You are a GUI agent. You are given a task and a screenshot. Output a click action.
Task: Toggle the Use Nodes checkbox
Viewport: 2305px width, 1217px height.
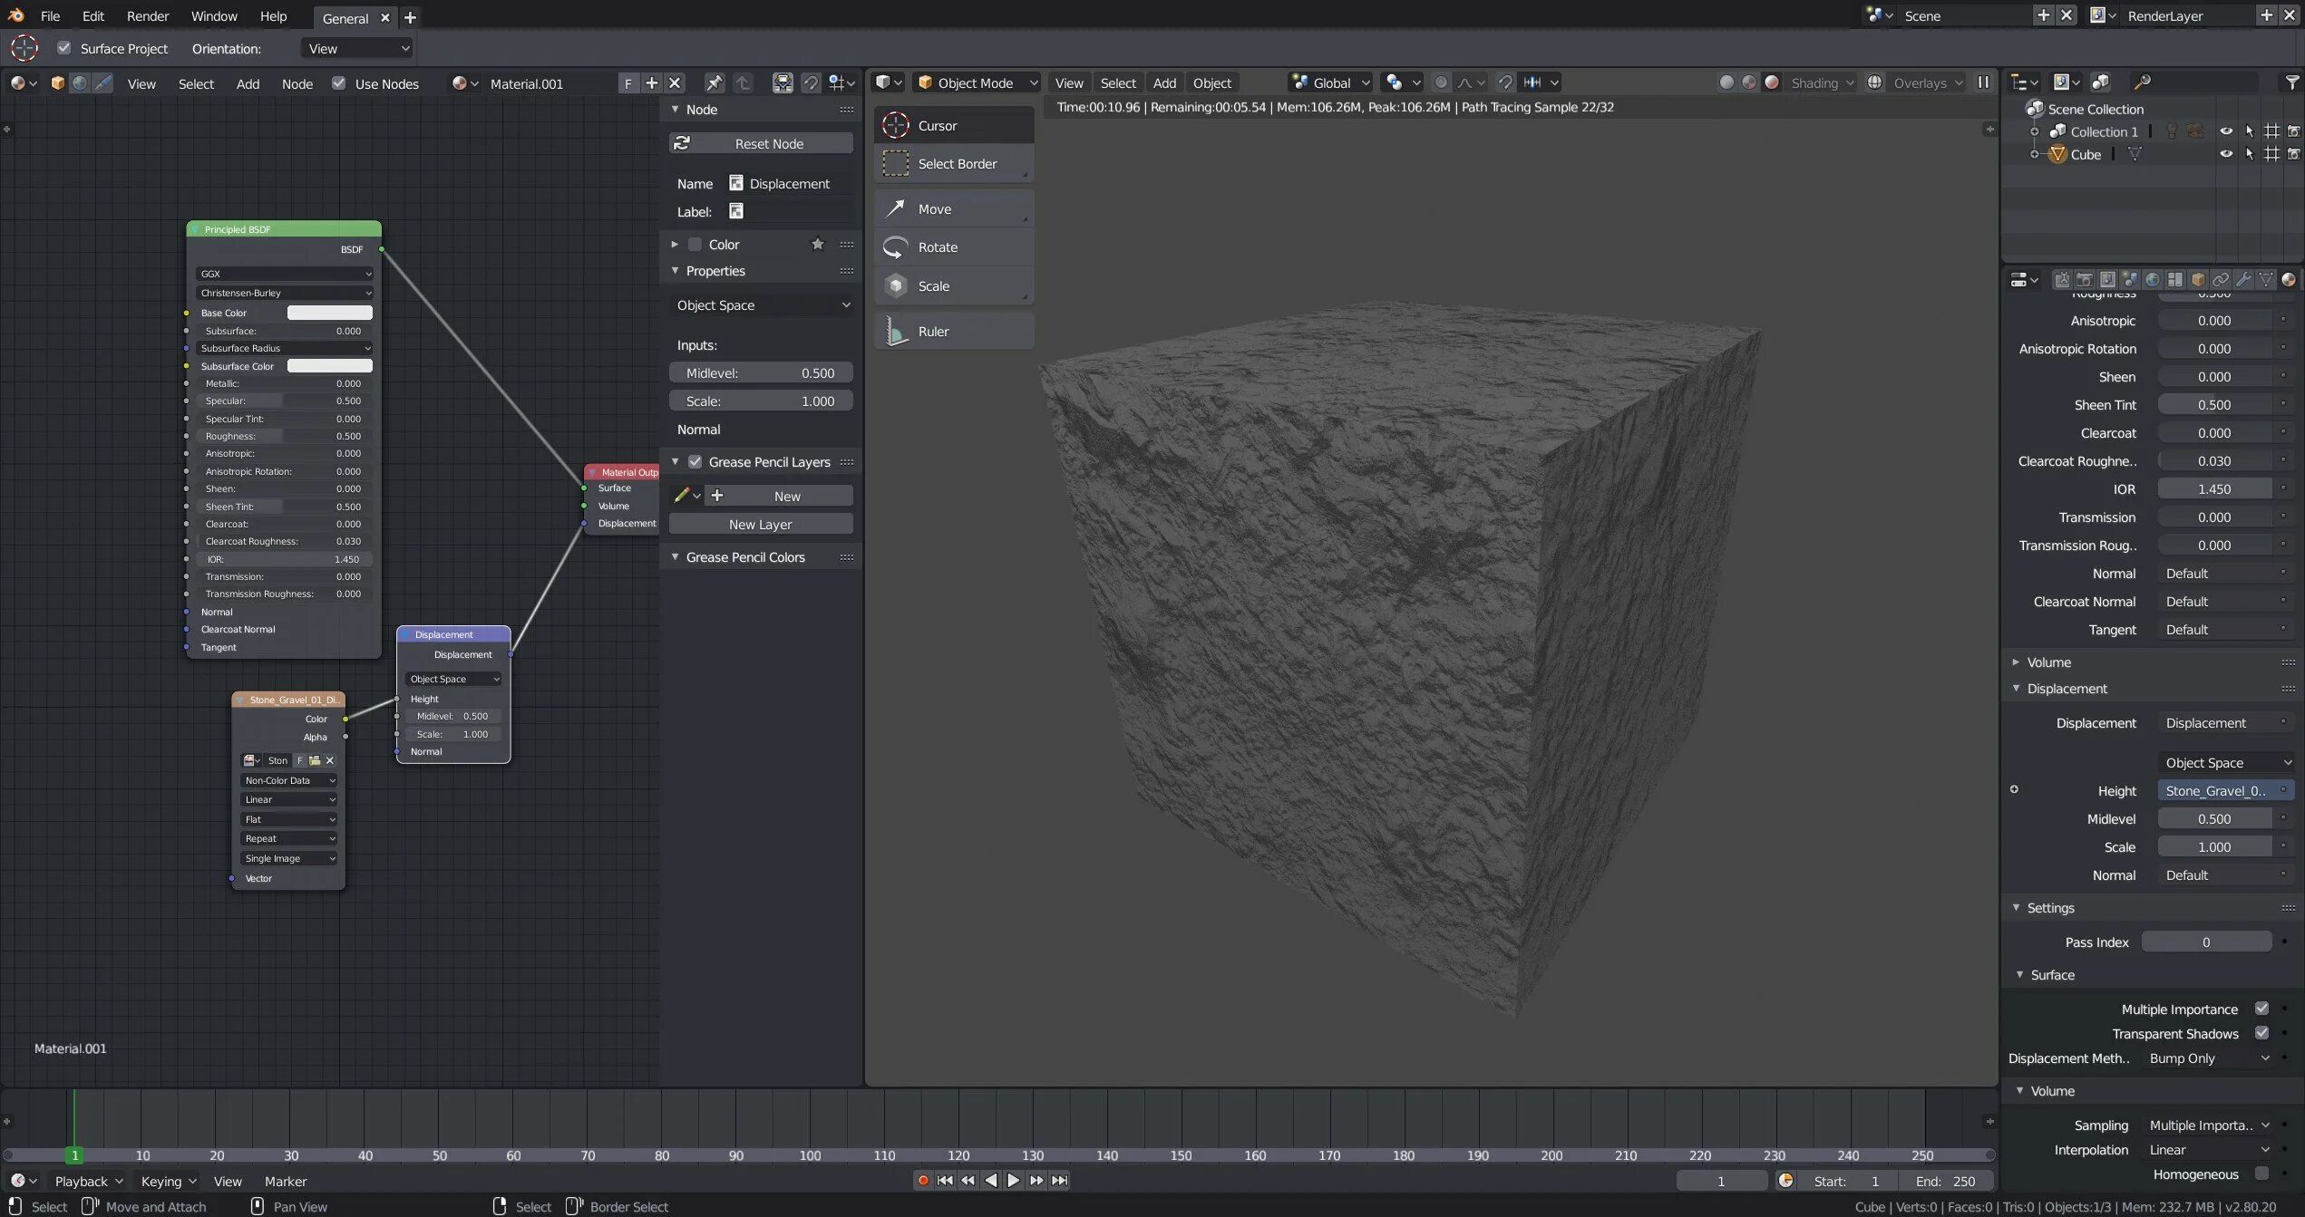[339, 83]
